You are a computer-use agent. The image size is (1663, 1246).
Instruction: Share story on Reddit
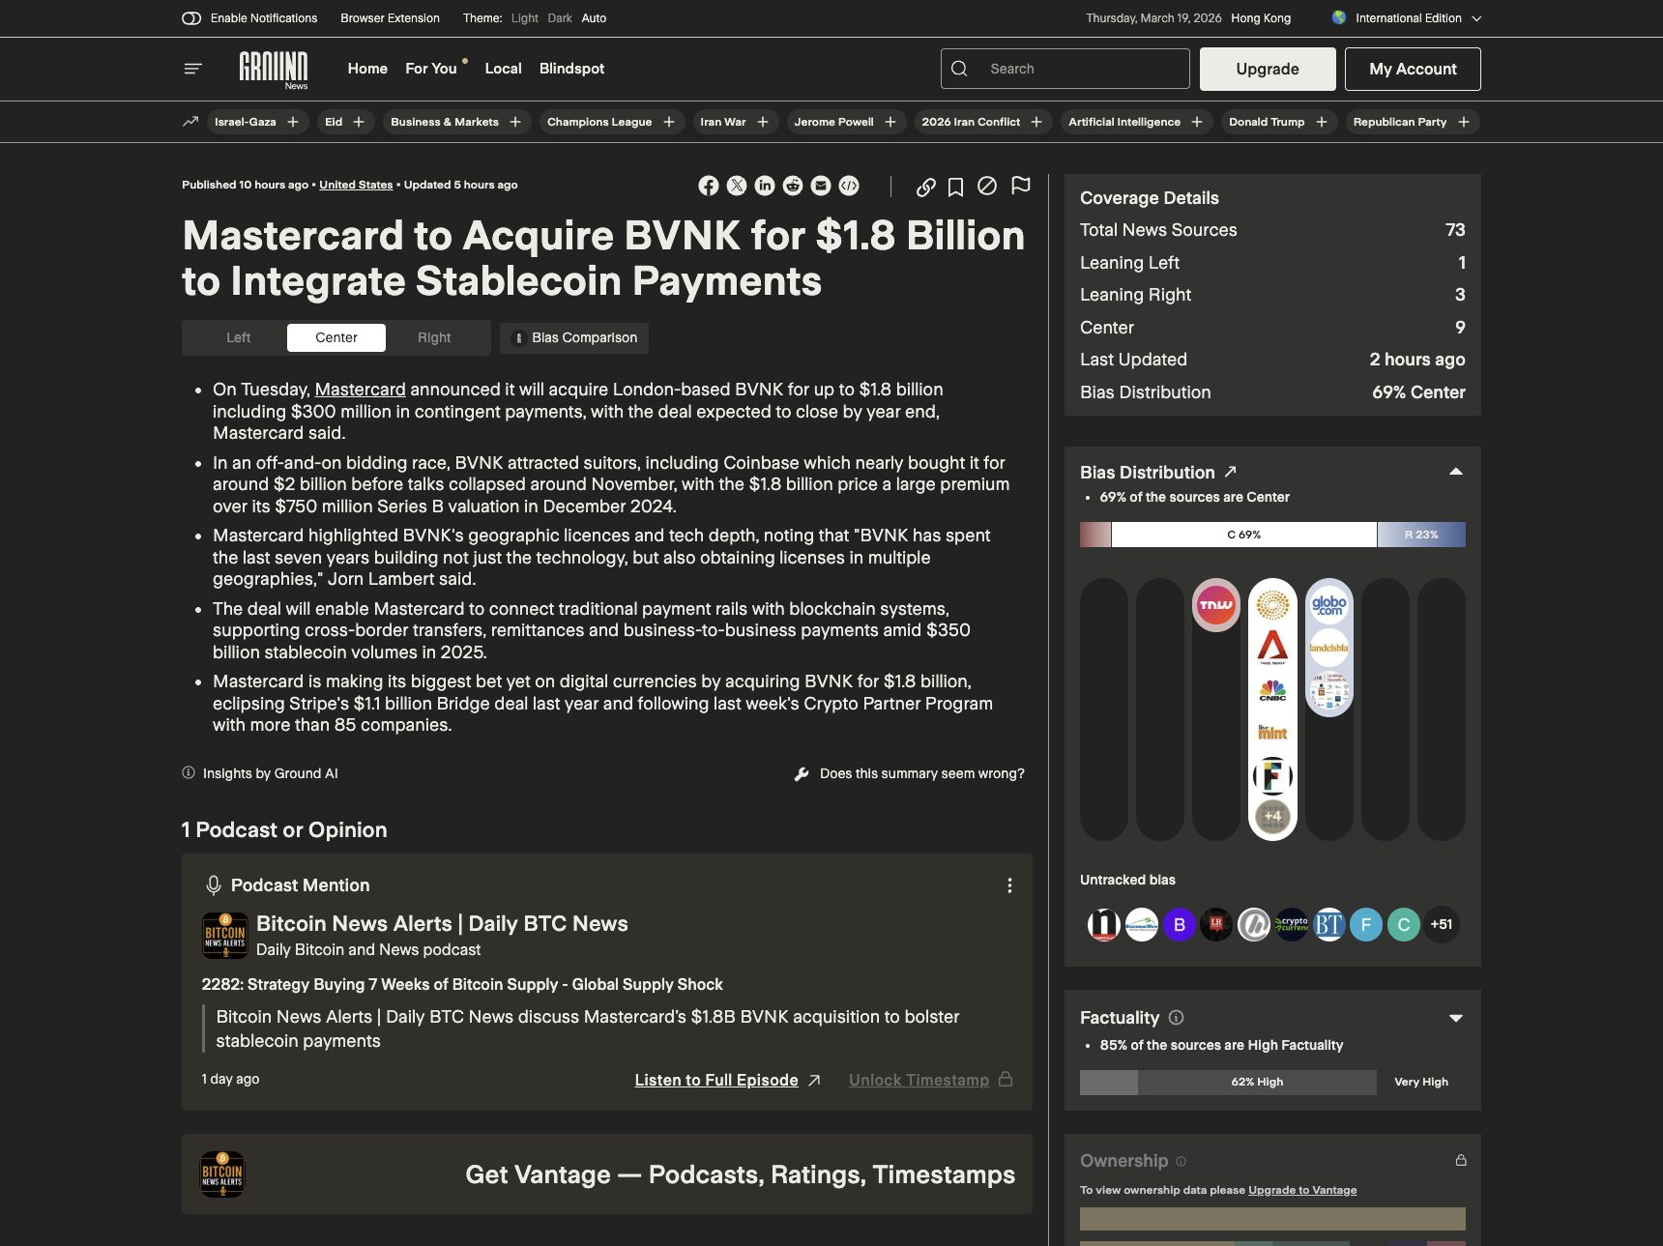pos(793,186)
